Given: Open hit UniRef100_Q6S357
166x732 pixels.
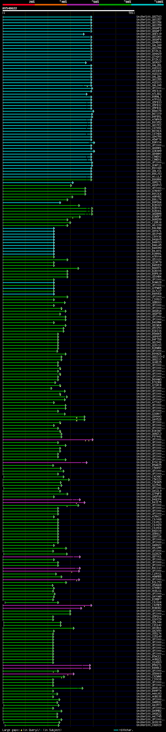Looking at the screenshot, I should click(x=149, y=20).
